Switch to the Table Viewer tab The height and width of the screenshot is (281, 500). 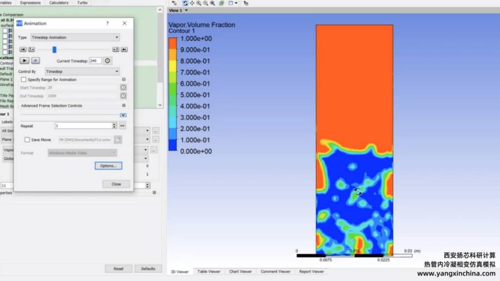click(x=209, y=271)
